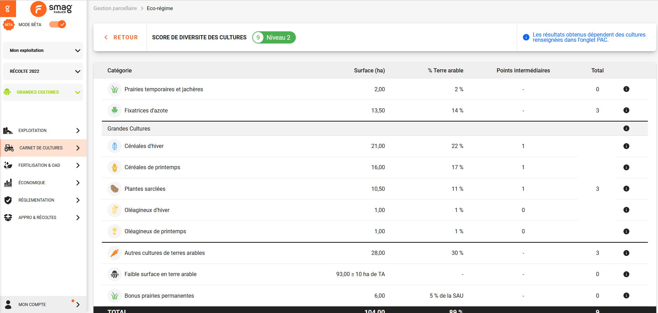Viewport: 658px width, 313px height.
Task: Go to Gestion parcellaire breadcrumb
Action: (115, 8)
